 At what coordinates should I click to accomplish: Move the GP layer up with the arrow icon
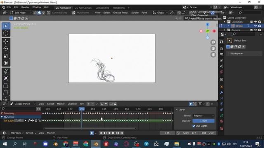[x=102, y=104]
